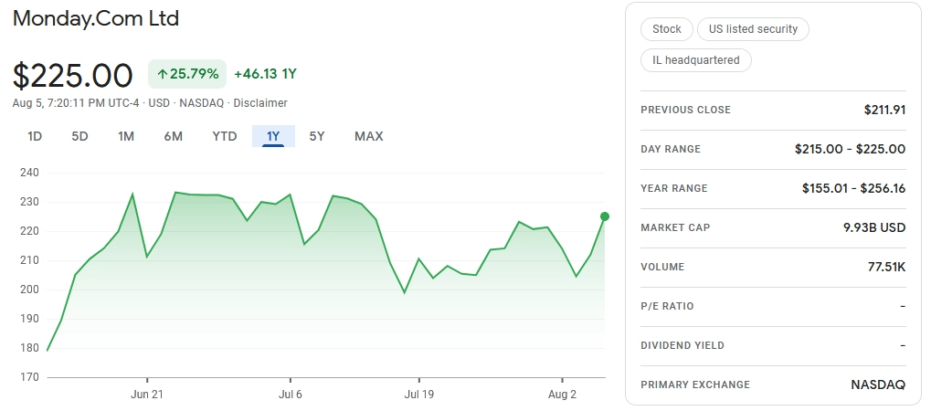931x411 pixels.
Task: Click the 170 y-axis label
Action: 29,377
